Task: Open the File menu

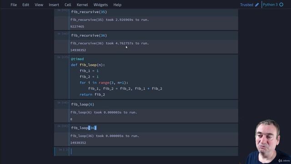Action: coord(14,5)
